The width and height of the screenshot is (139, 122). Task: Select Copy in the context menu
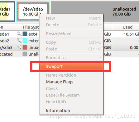71,42
